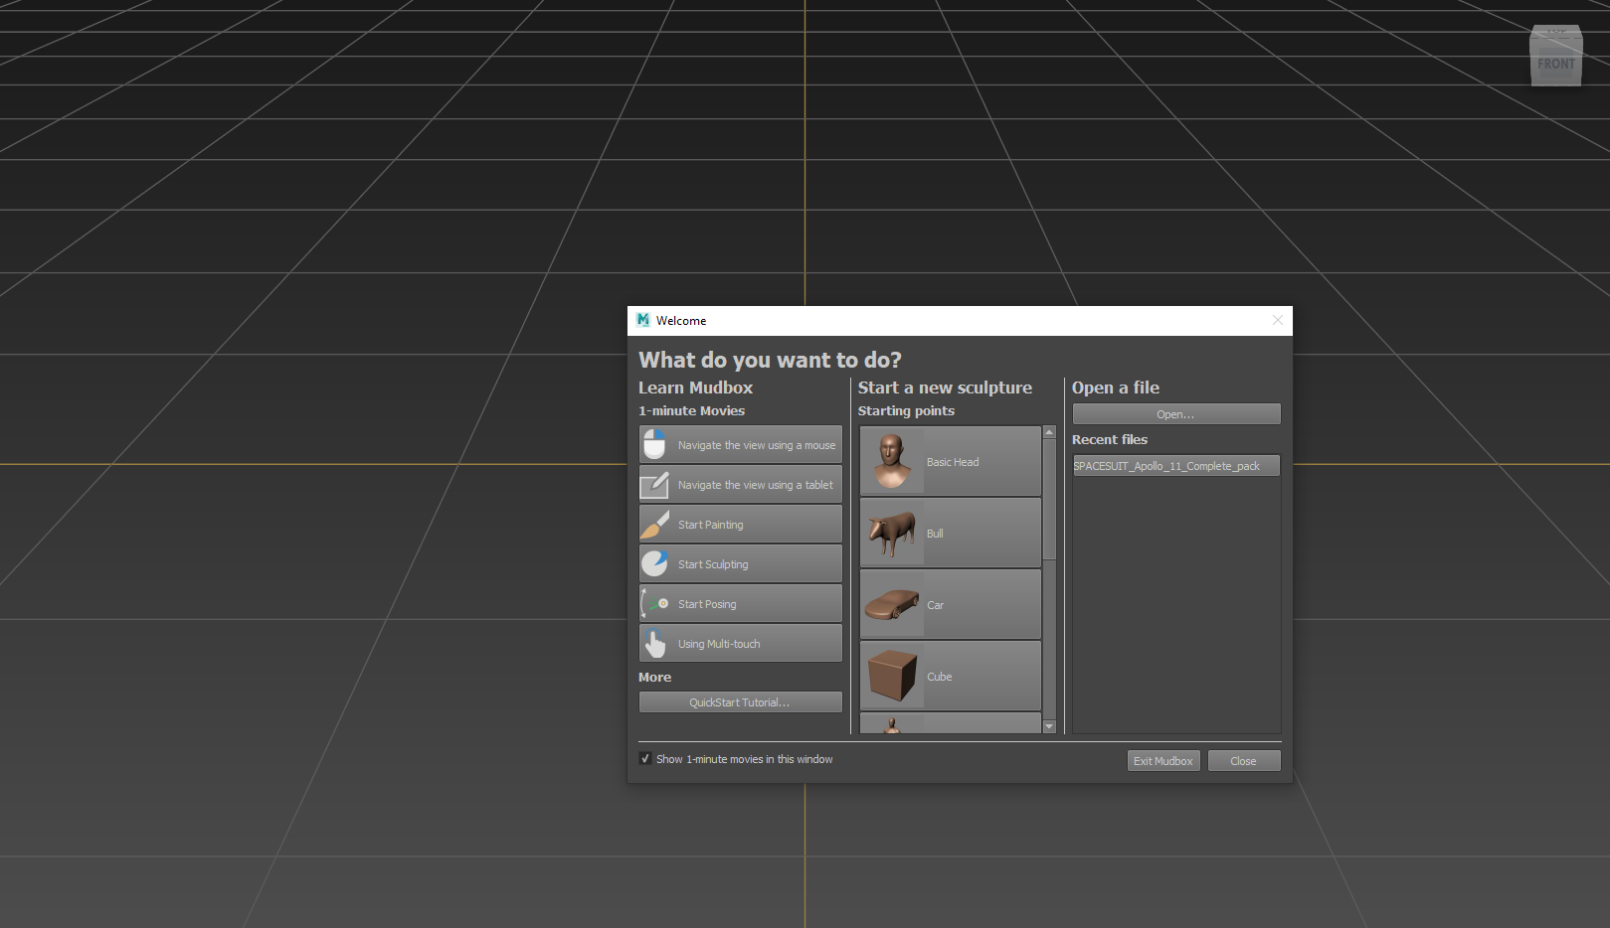Image resolution: width=1610 pixels, height=928 pixels.
Task: Play the Start Posing movie
Action: coord(740,603)
